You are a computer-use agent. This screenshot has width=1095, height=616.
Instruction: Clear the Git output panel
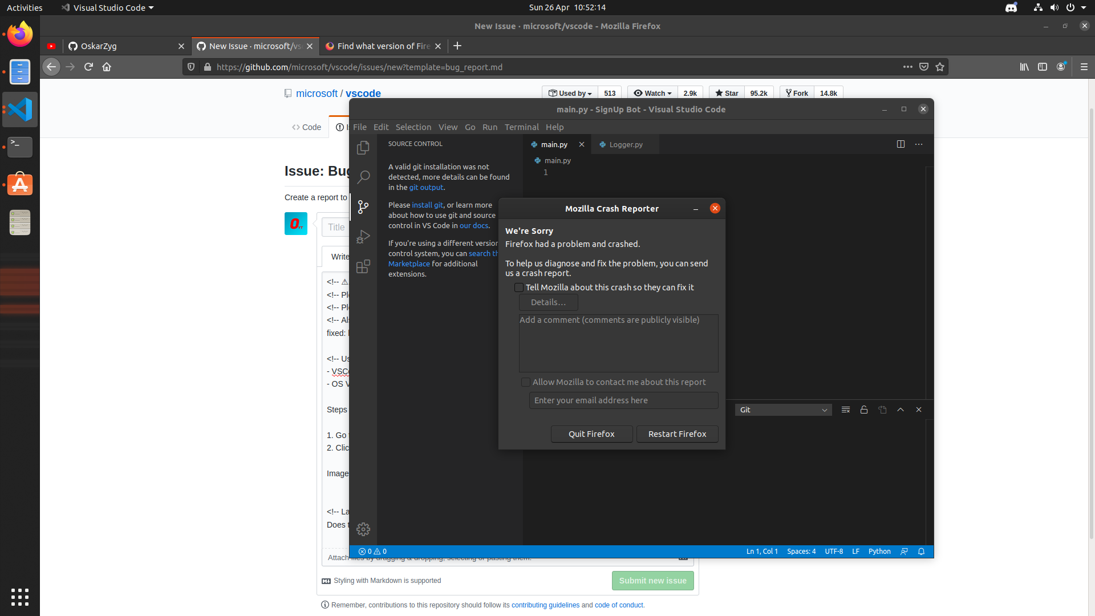(846, 410)
